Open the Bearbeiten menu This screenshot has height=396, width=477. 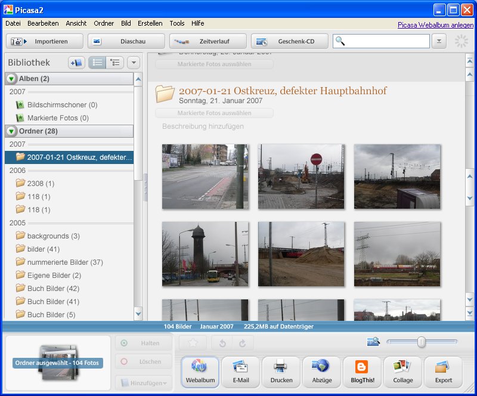42,23
